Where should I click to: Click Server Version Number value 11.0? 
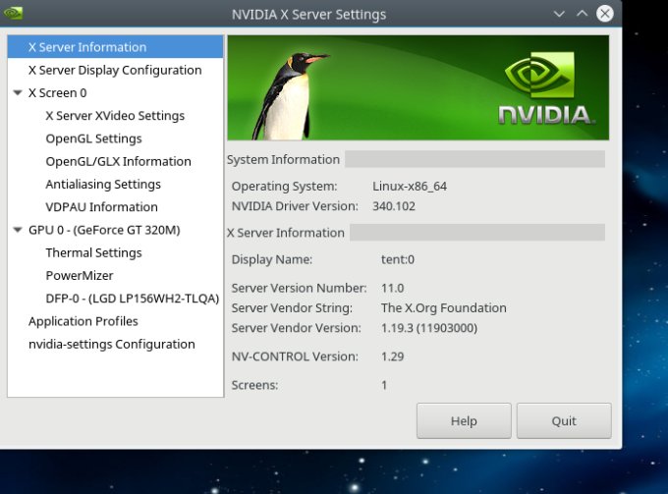coord(392,288)
